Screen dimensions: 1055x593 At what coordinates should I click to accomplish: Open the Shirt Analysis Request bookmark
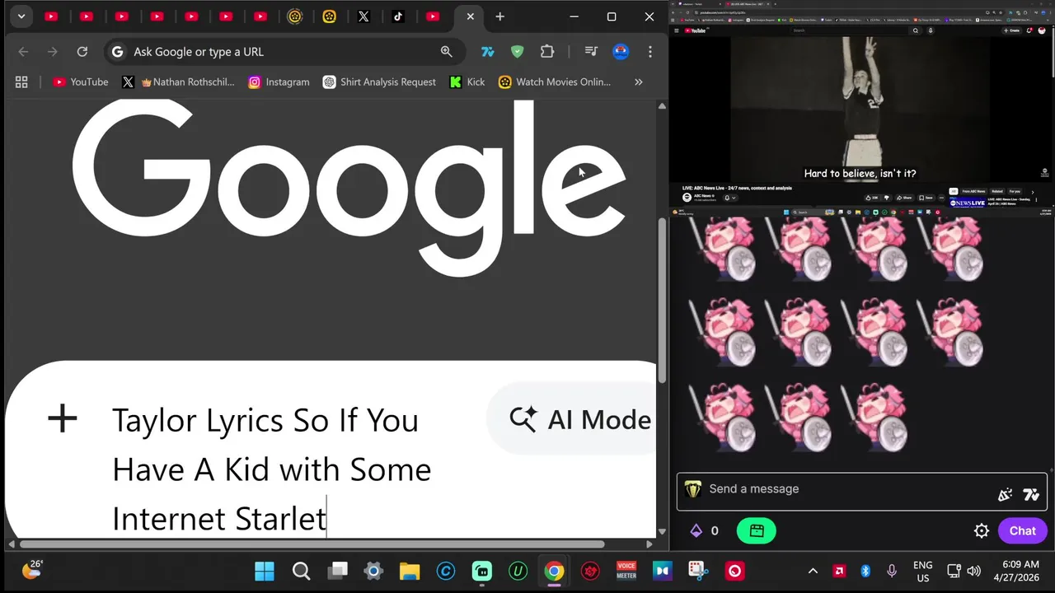coord(380,82)
